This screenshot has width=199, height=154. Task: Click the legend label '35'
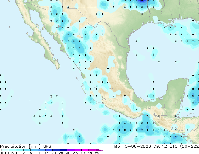coord(75,153)
